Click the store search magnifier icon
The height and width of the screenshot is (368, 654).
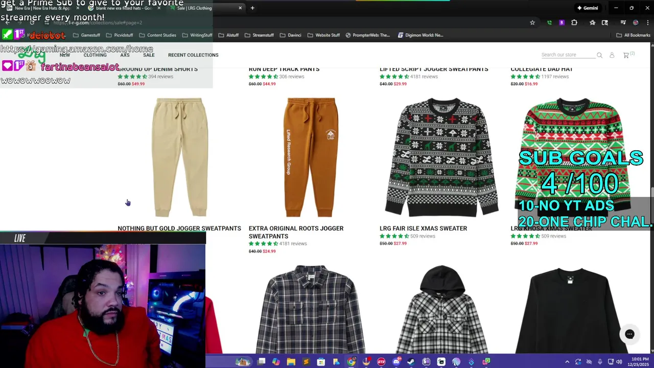pyautogui.click(x=600, y=55)
